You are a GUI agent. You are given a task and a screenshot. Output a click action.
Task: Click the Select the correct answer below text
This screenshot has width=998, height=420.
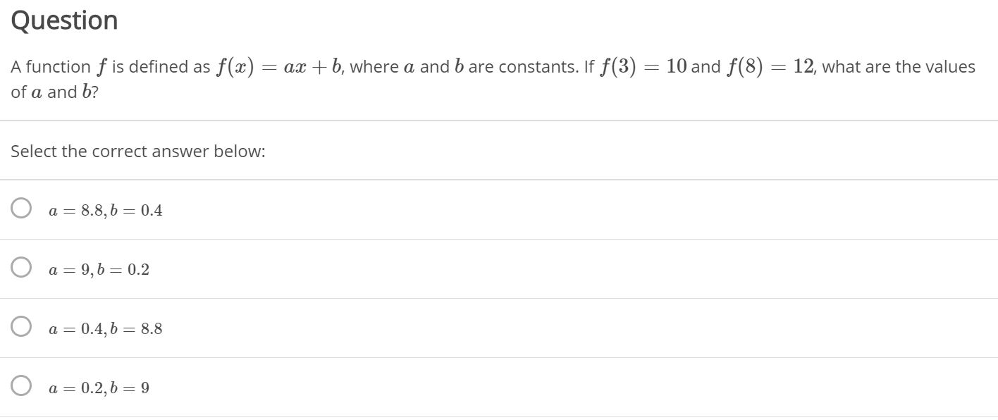138,151
